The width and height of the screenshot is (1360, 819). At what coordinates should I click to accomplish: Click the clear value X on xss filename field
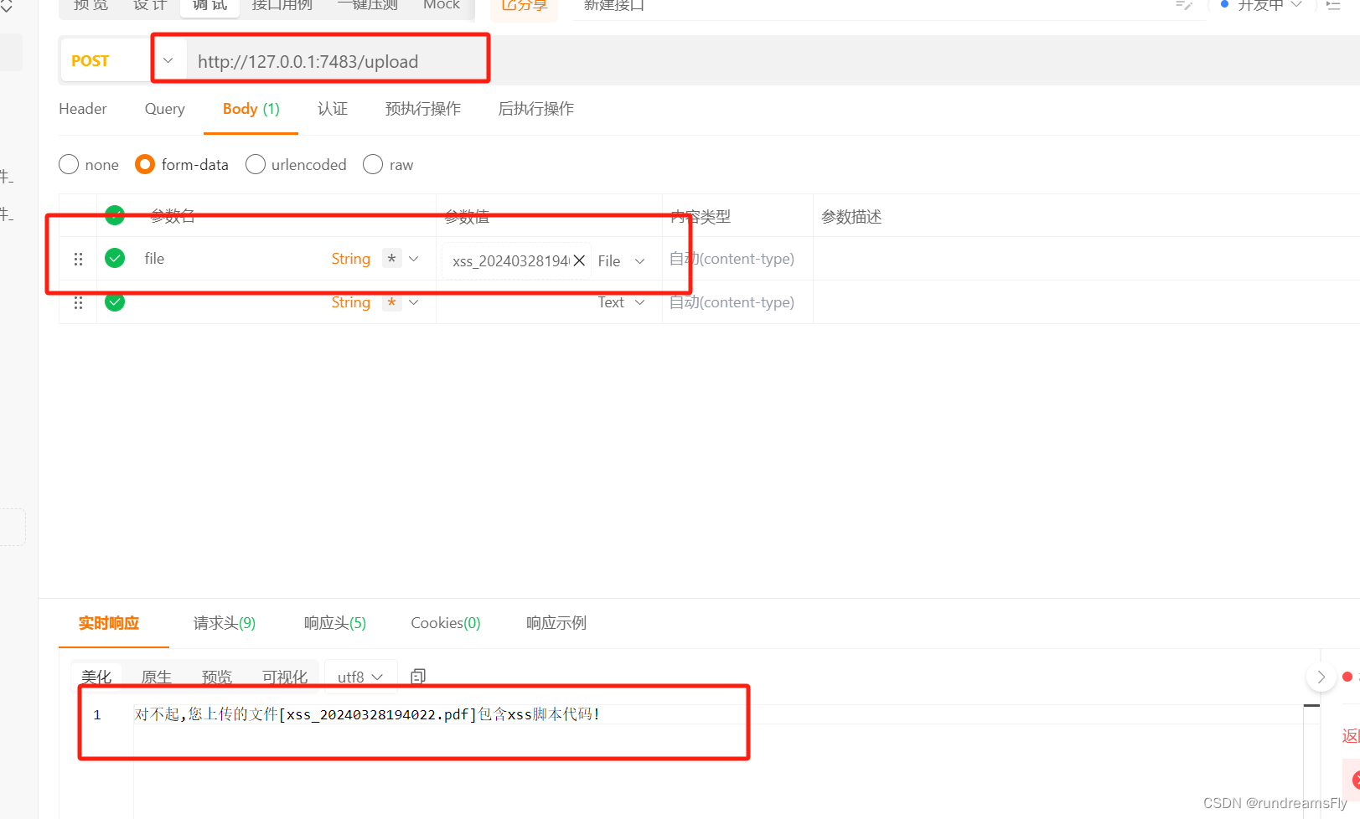(x=579, y=260)
